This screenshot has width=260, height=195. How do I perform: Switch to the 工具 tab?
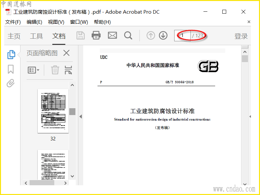36,36
